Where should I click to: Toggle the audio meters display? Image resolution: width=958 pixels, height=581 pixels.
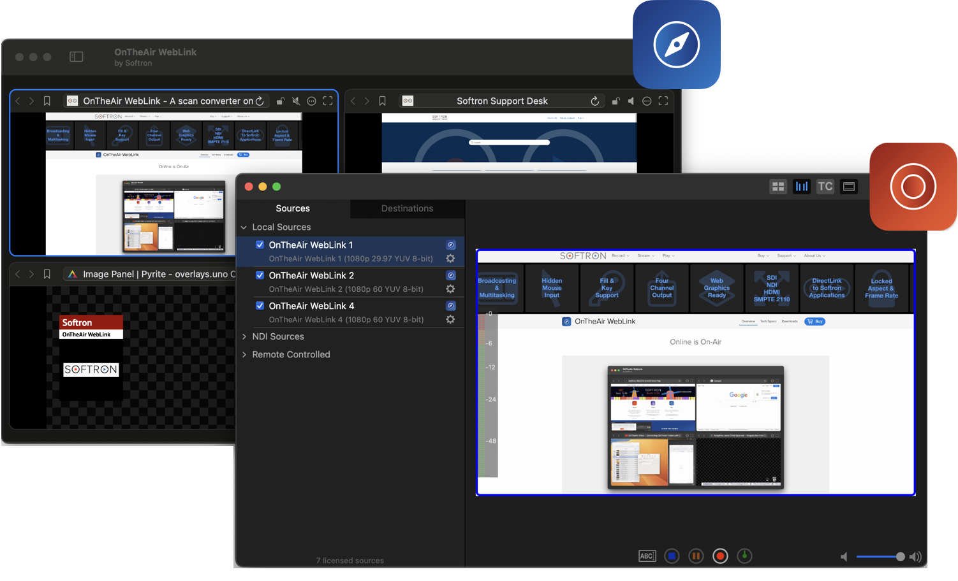[802, 187]
